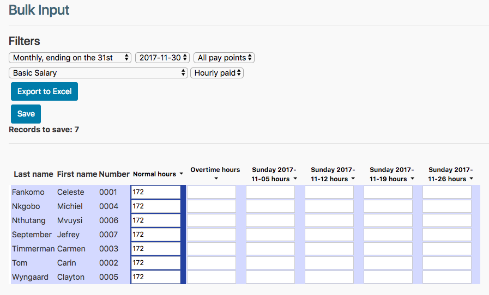Screen dimensions: 489x295
Task: Click the Export to Excel button
Action: [45, 91]
